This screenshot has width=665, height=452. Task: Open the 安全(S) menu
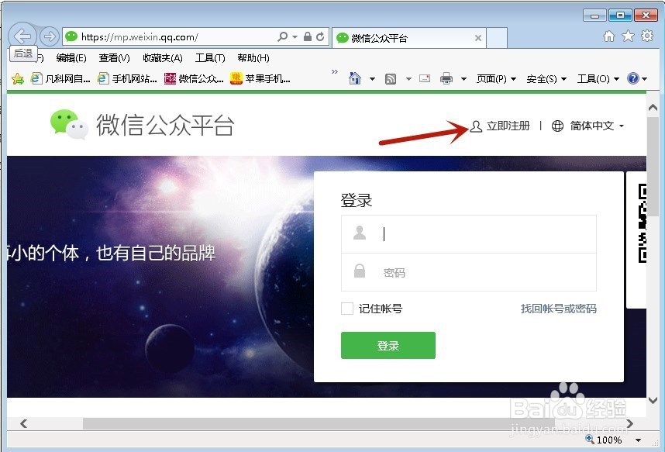546,79
